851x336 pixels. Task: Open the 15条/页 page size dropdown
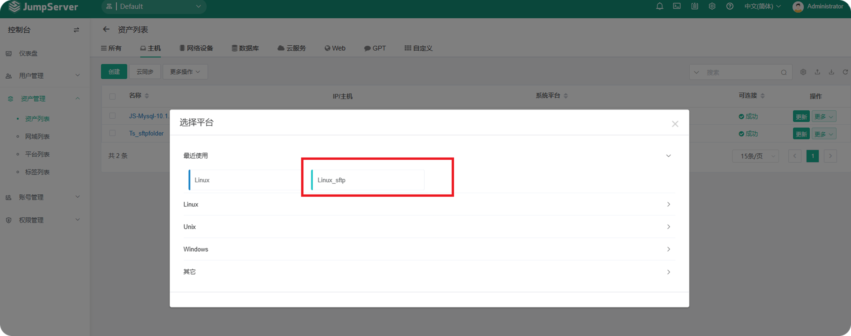click(x=755, y=156)
